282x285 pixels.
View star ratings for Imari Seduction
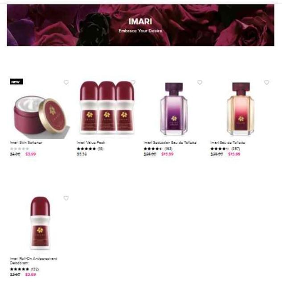(153, 149)
